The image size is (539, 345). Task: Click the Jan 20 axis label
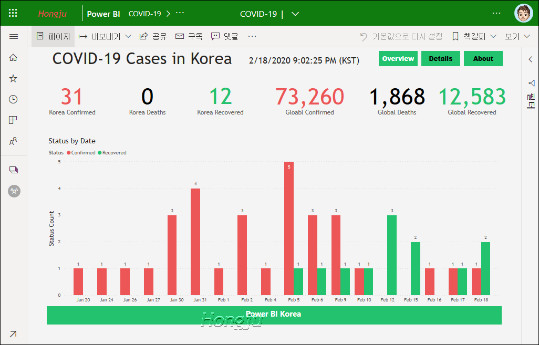83,300
